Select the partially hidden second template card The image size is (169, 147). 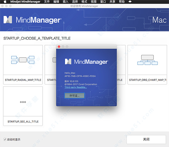click(x=50, y=65)
